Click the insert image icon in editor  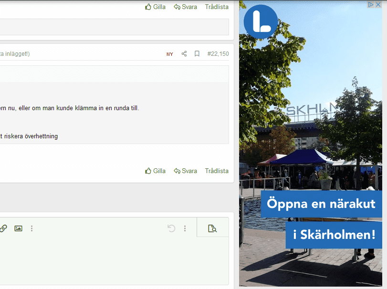point(18,228)
